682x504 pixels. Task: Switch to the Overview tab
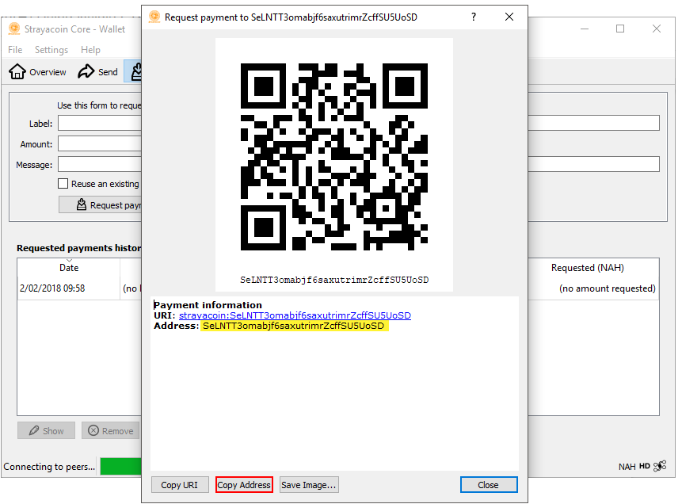coord(38,72)
